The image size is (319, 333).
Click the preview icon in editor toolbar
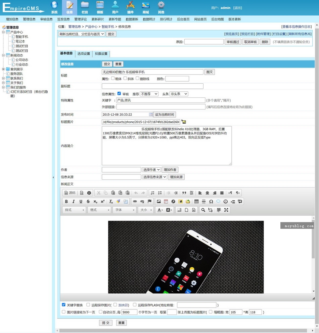tap(82, 193)
